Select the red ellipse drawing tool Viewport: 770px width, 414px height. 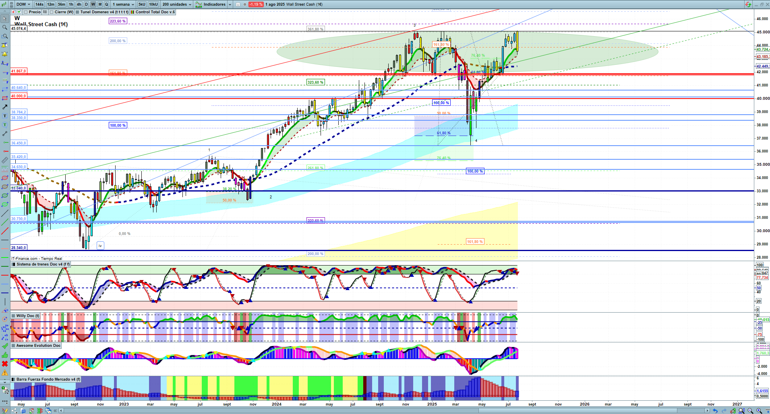pos(5,178)
